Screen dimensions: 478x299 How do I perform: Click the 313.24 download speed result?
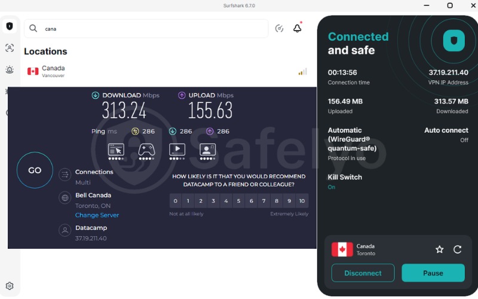[124, 110]
